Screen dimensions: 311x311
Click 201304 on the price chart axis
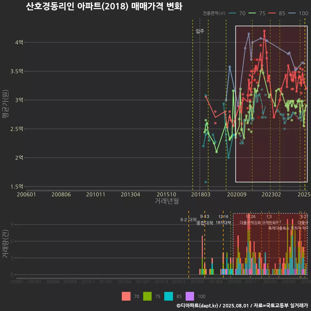coord(130,194)
